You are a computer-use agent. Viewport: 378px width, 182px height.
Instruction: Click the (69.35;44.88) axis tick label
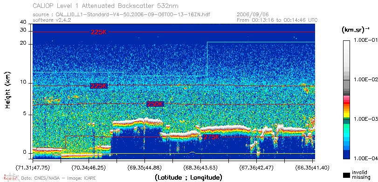point(144,167)
